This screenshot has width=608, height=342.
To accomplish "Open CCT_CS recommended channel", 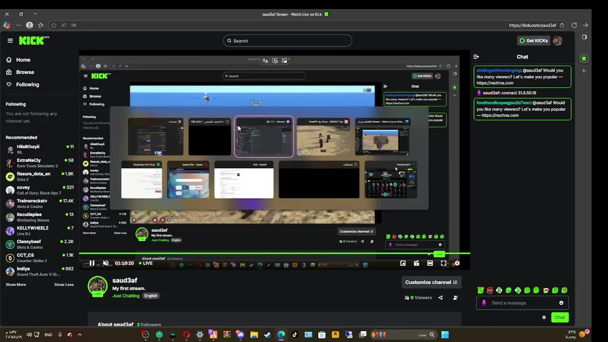I will tap(39, 258).
